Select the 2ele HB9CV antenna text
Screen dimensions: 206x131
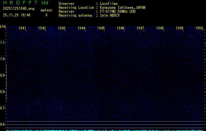tap(110, 15)
